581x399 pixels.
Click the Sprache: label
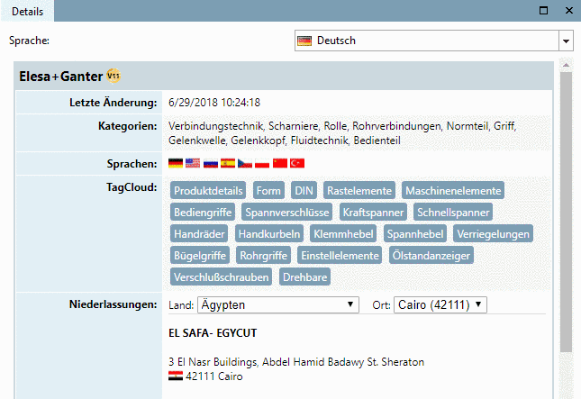tap(29, 41)
